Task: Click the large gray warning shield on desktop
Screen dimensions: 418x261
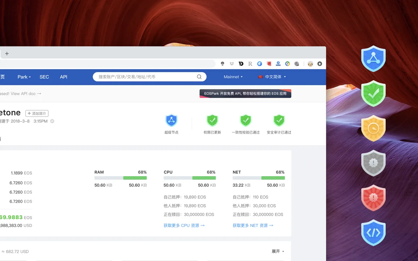Action: pos(373,163)
